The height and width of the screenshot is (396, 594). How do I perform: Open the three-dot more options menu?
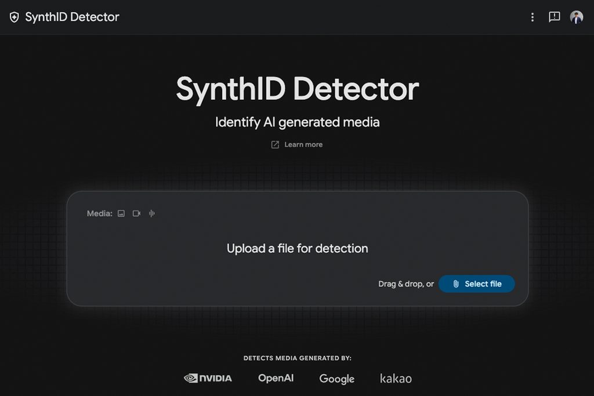tap(533, 17)
